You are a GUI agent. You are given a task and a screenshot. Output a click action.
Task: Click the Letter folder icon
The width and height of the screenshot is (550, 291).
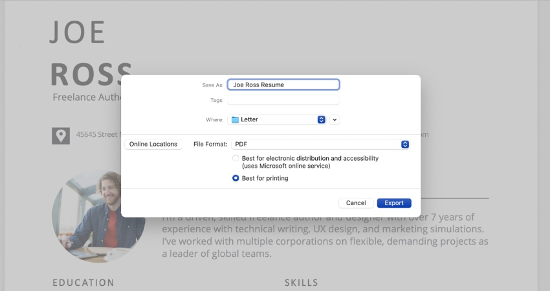(235, 119)
